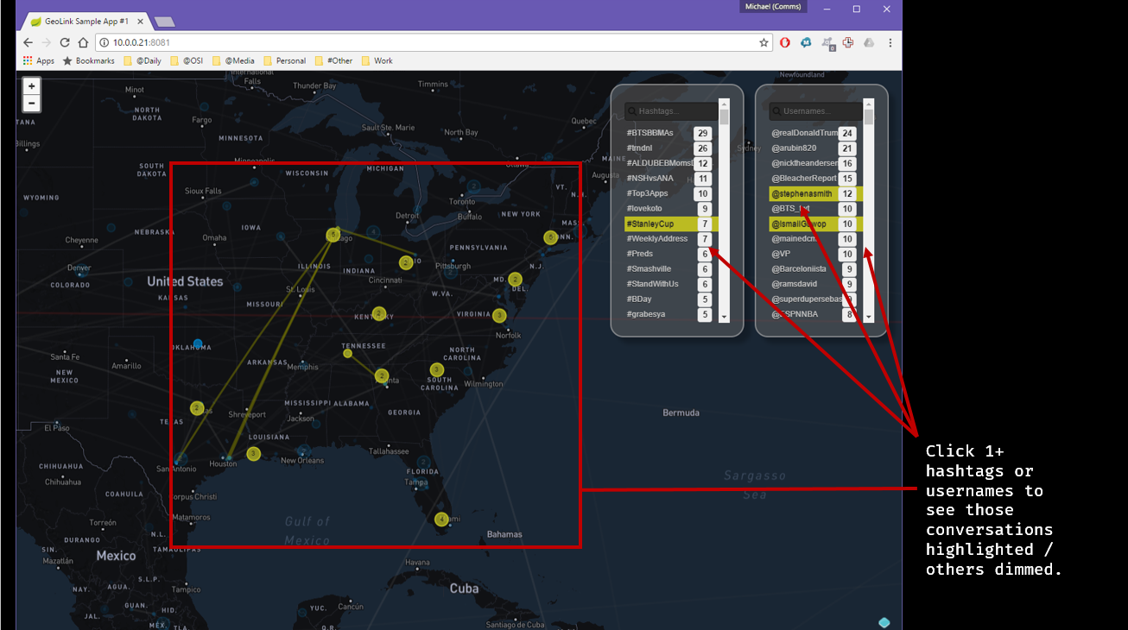Click the hashtag list scrollbar up arrow

click(725, 106)
